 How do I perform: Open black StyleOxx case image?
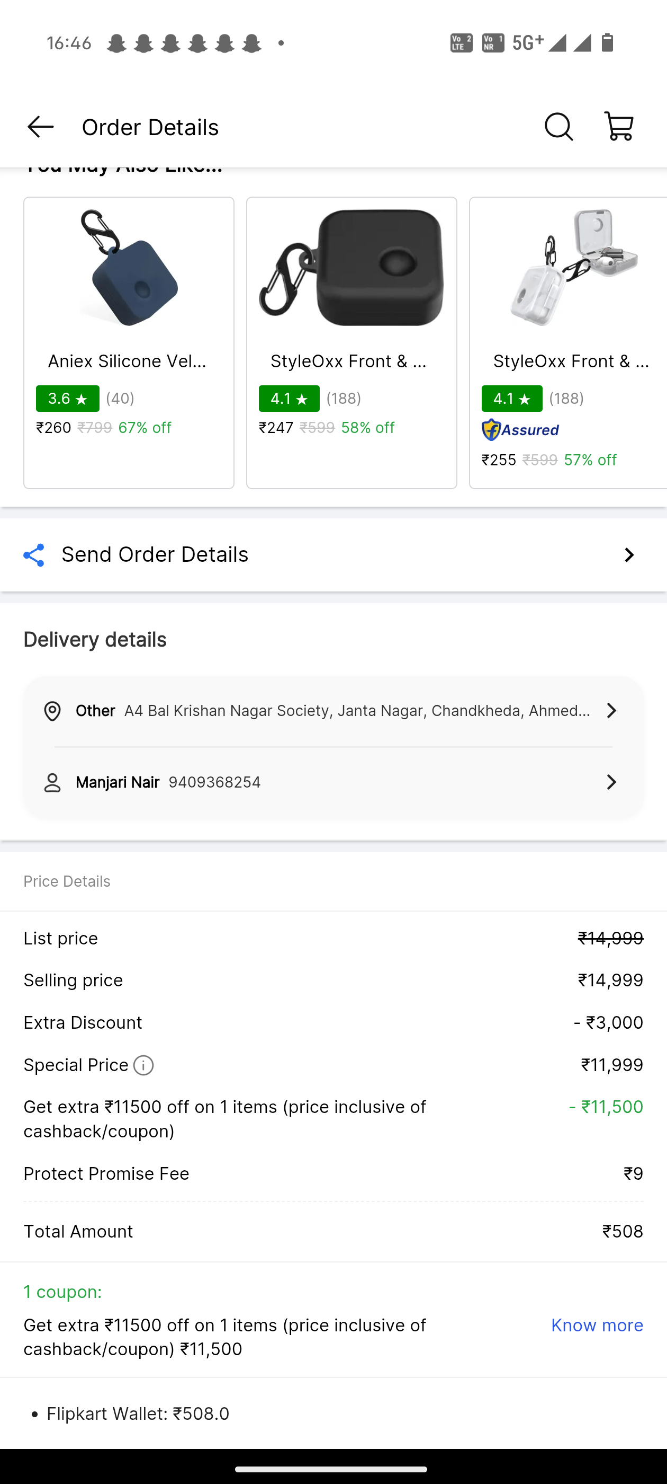[x=351, y=268]
